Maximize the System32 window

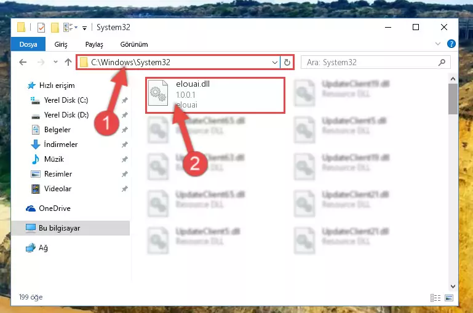pyautogui.click(x=416, y=28)
